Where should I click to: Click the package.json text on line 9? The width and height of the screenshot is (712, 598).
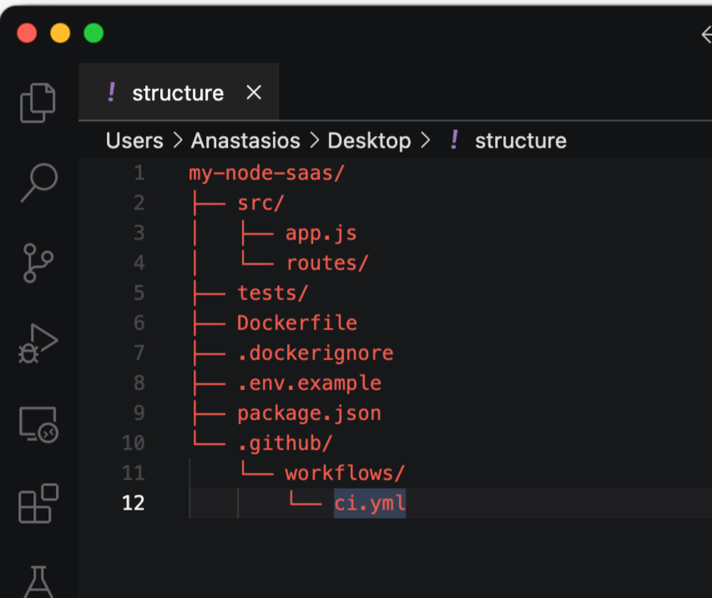309,413
